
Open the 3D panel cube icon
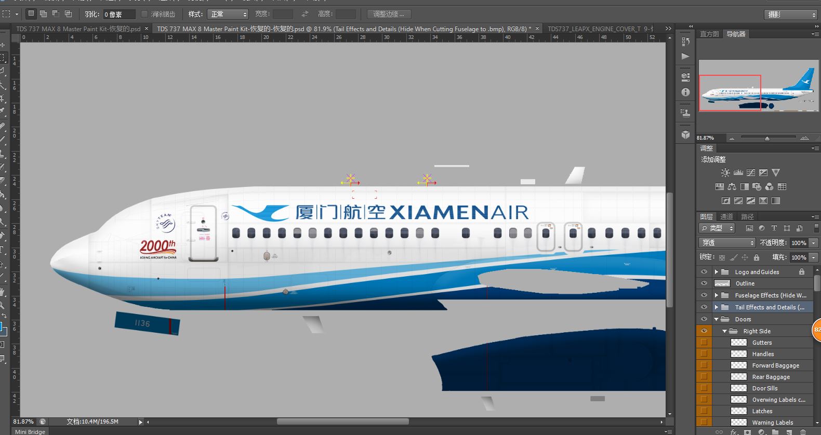[x=685, y=134]
